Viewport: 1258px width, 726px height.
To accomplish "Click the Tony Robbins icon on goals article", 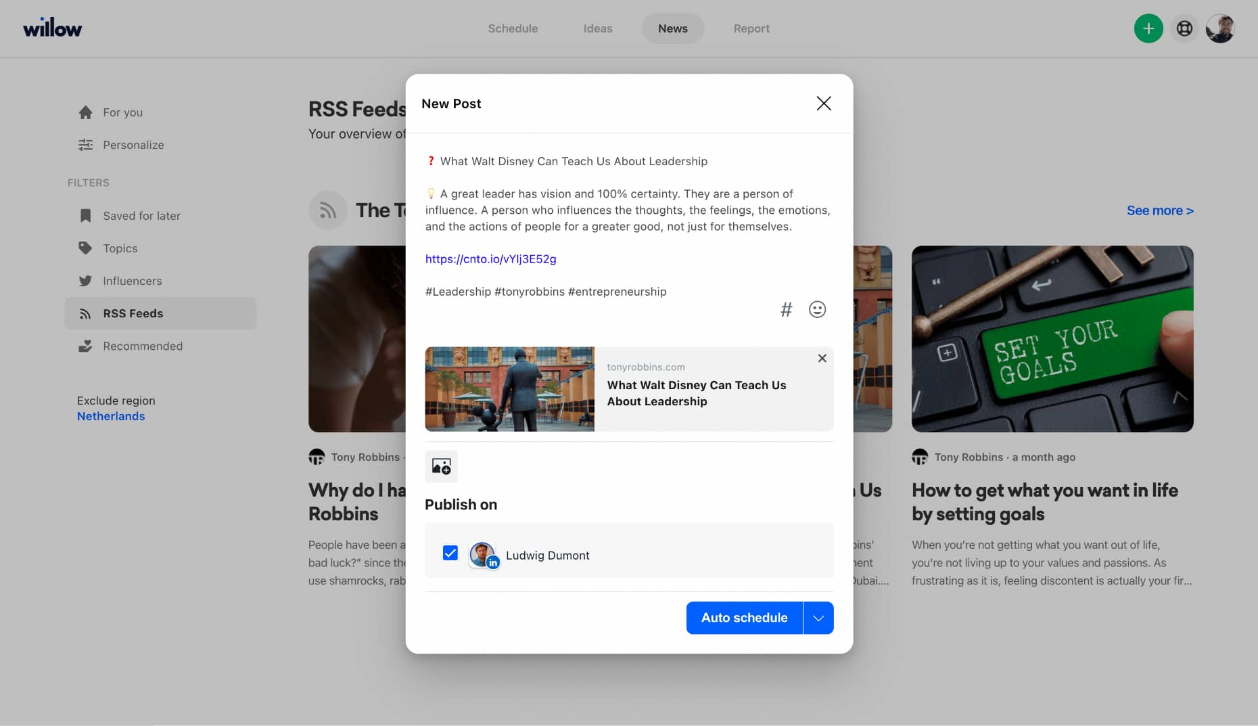I will [919, 457].
